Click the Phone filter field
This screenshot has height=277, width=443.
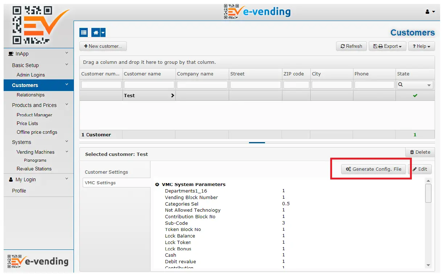(x=374, y=85)
